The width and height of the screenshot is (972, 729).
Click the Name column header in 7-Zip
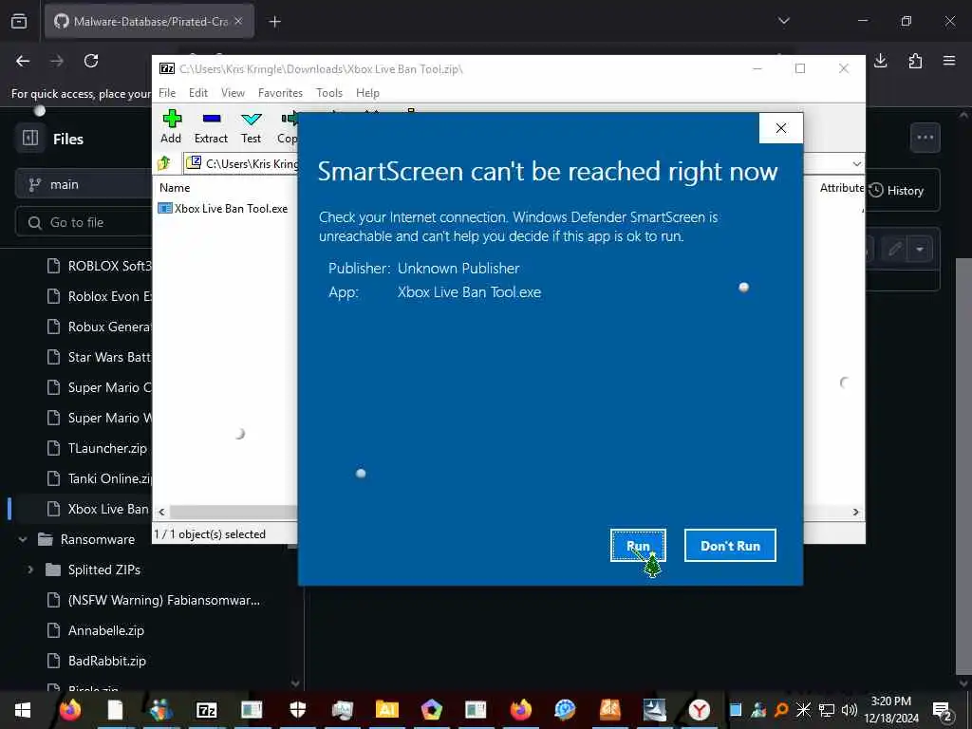175,188
